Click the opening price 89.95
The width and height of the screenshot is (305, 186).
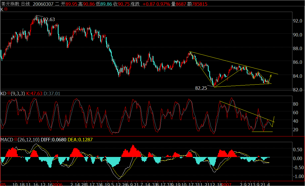click(x=71, y=4)
